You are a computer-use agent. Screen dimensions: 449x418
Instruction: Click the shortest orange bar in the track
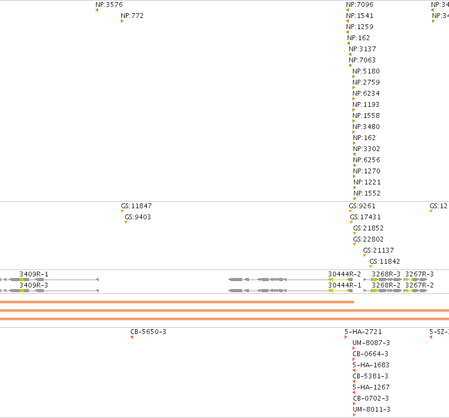[177, 302]
